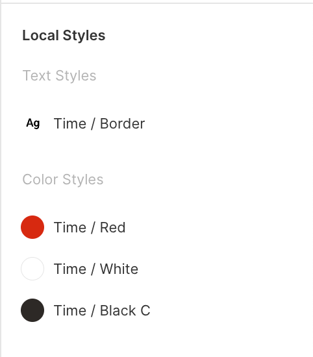Click the white Time / White swatch circle
Viewport: 313px width, 357px height.
(x=32, y=269)
